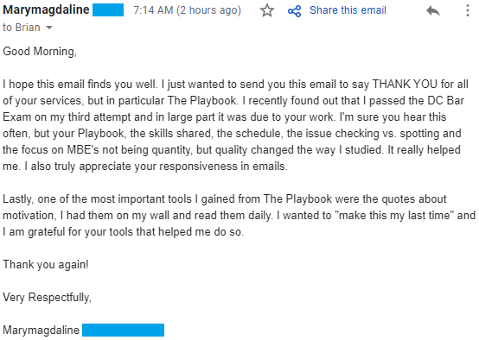Click the blue share nodes icon

(x=295, y=11)
